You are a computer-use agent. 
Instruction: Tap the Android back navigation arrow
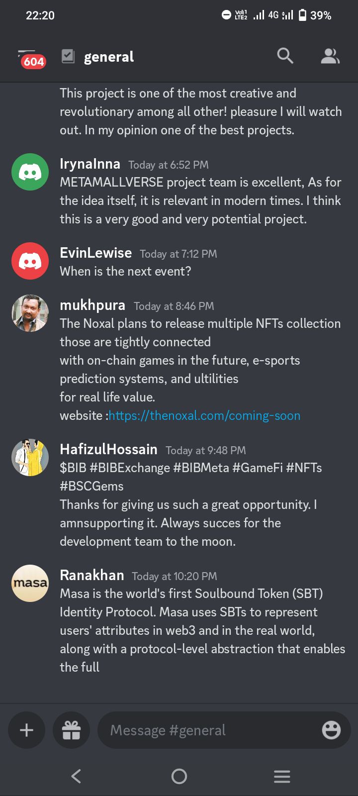pyautogui.click(x=76, y=776)
